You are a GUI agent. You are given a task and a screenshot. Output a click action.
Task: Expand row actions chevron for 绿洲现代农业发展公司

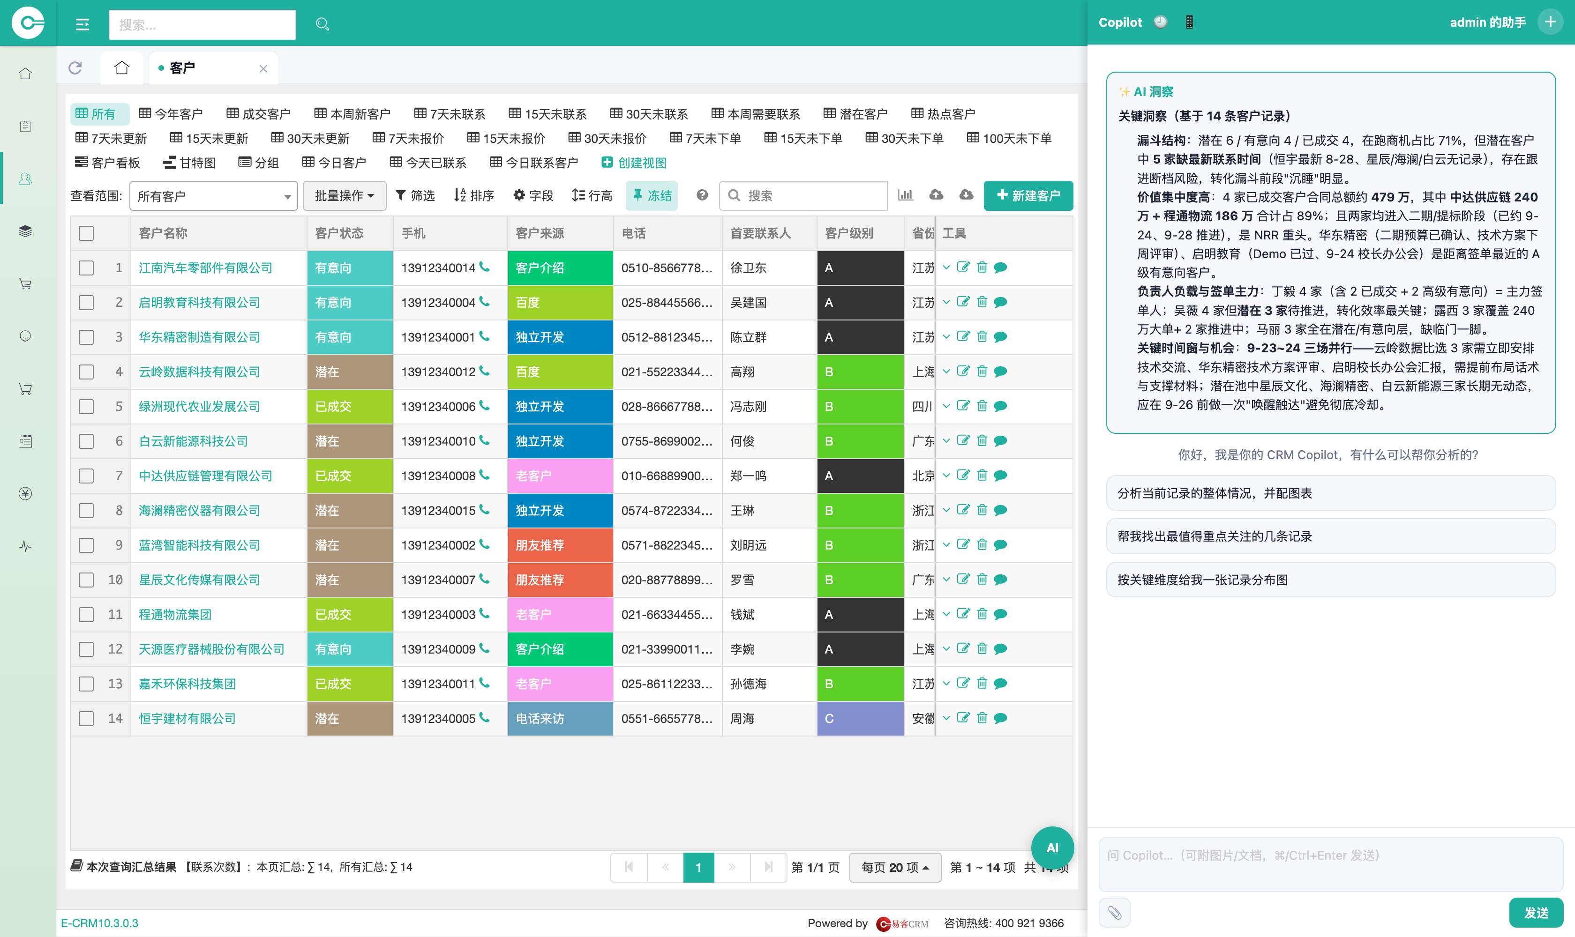(x=946, y=406)
